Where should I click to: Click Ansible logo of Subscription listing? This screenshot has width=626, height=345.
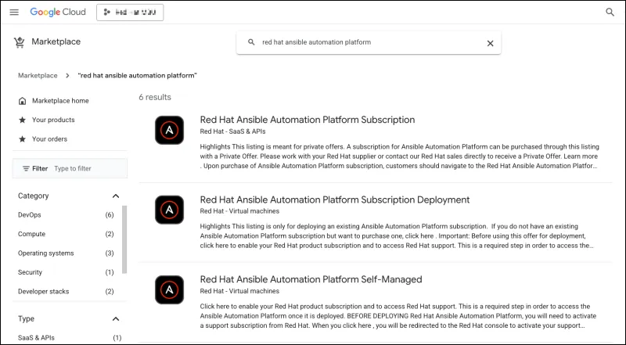(x=169, y=130)
